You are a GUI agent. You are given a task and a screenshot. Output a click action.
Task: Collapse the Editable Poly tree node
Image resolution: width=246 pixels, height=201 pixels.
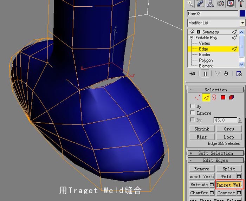click(x=191, y=38)
